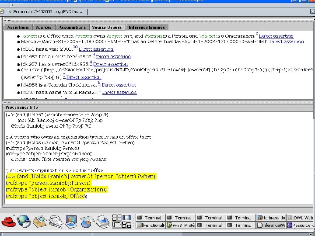Click highlighted line '(rdf:type ?person kaniobj:Person)'

pos(48,183)
